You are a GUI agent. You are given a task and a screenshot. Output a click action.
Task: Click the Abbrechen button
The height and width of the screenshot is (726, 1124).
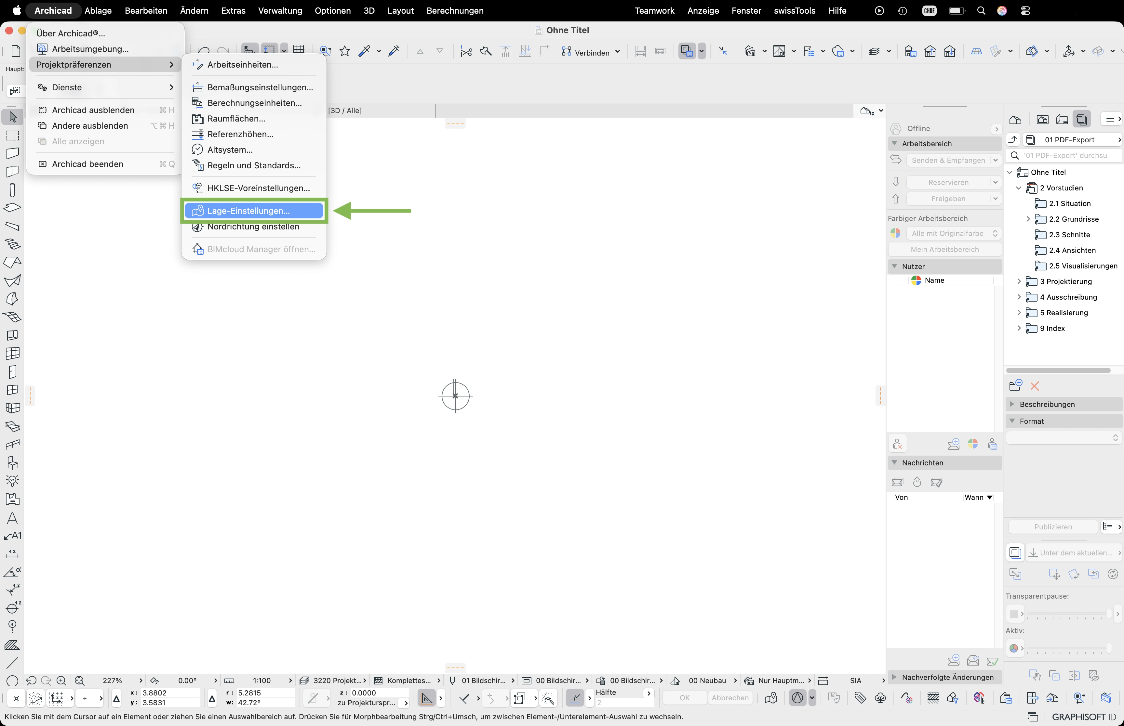730,698
